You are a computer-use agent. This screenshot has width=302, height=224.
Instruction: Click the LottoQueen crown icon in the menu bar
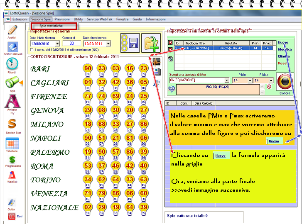pos(8,19)
